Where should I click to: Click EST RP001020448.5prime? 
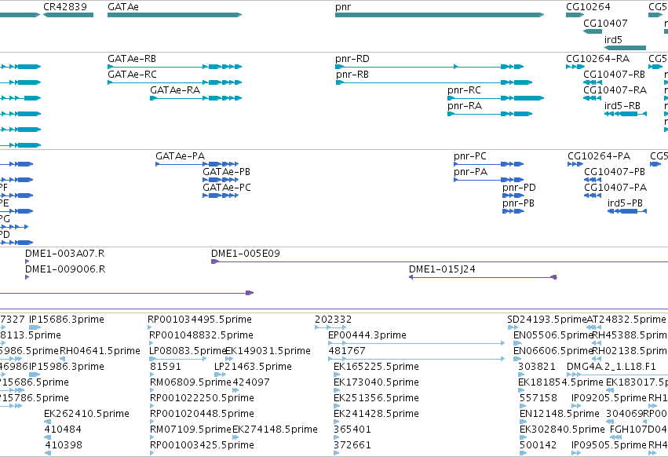[202, 414]
